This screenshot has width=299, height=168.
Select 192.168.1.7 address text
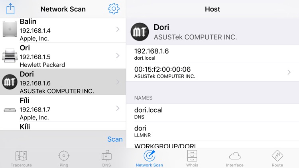pyautogui.click(x=35, y=109)
